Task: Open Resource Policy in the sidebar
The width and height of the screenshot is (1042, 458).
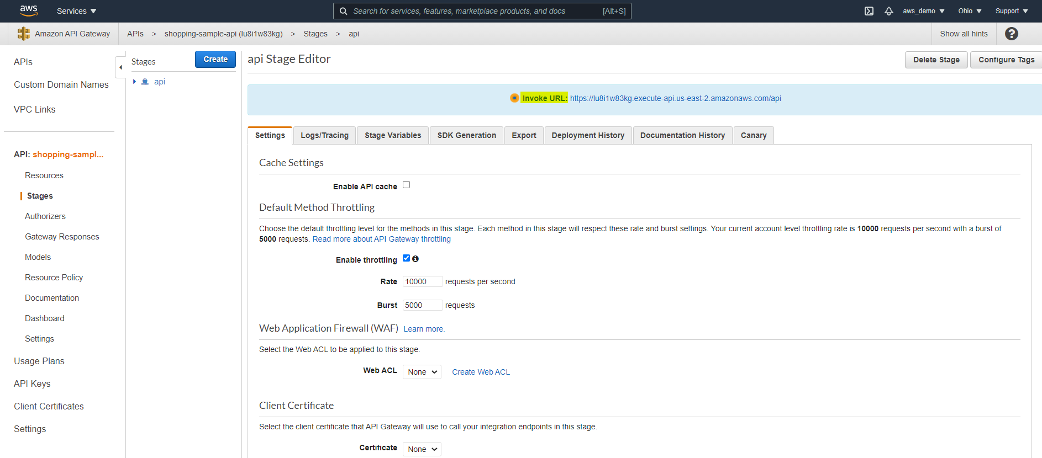Action: (x=54, y=278)
